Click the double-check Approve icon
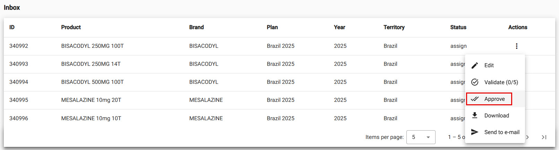Screen dimensions: 559x150 click(x=475, y=99)
